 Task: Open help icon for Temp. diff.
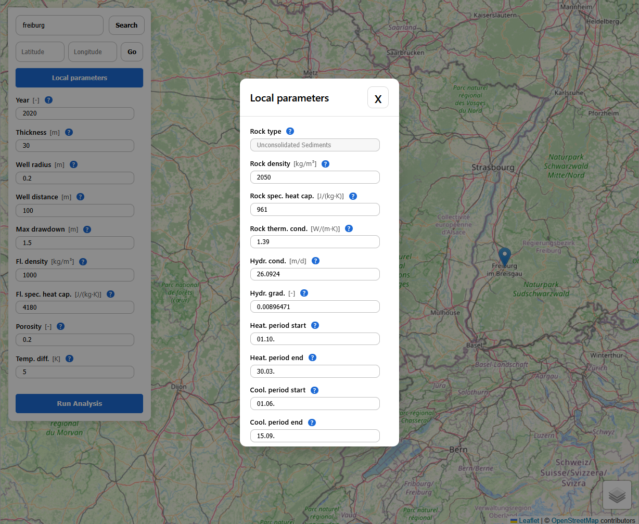tap(69, 359)
